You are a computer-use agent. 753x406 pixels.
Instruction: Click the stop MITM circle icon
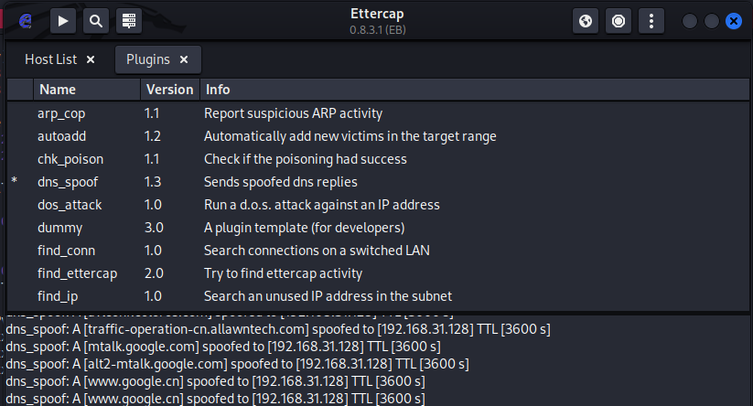click(619, 21)
